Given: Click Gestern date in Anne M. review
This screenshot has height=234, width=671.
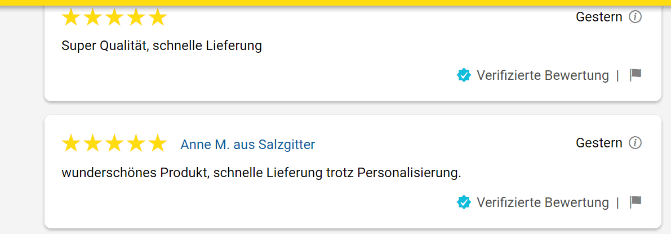Looking at the screenshot, I should point(599,143).
